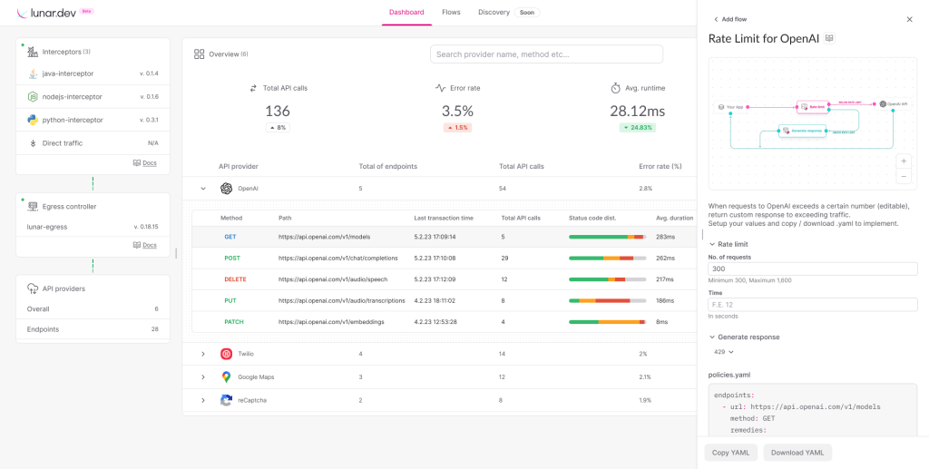929x469 pixels.
Task: Collapse the Rate limit section
Action: pos(711,244)
